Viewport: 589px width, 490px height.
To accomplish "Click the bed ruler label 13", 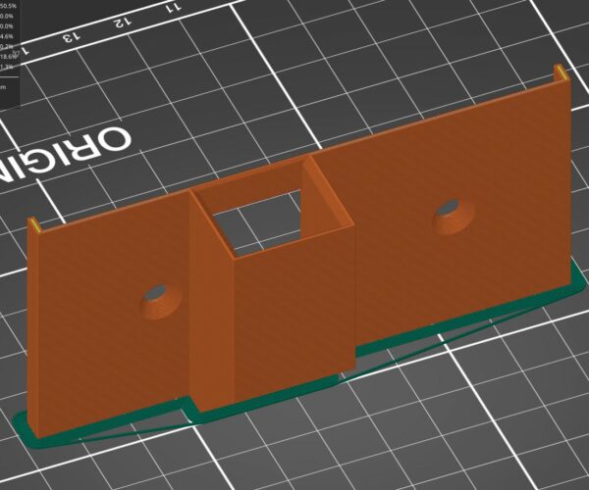I will pyautogui.click(x=72, y=37).
